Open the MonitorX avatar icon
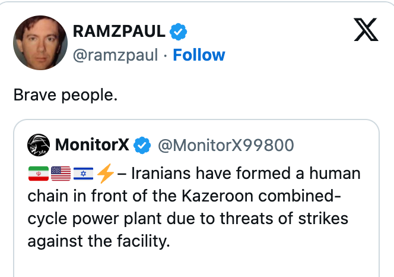394x277 pixels. 39,144
